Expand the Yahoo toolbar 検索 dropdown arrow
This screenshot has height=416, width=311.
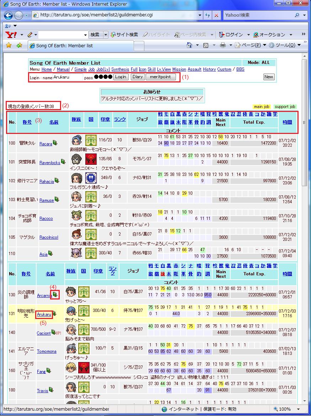point(106,34)
